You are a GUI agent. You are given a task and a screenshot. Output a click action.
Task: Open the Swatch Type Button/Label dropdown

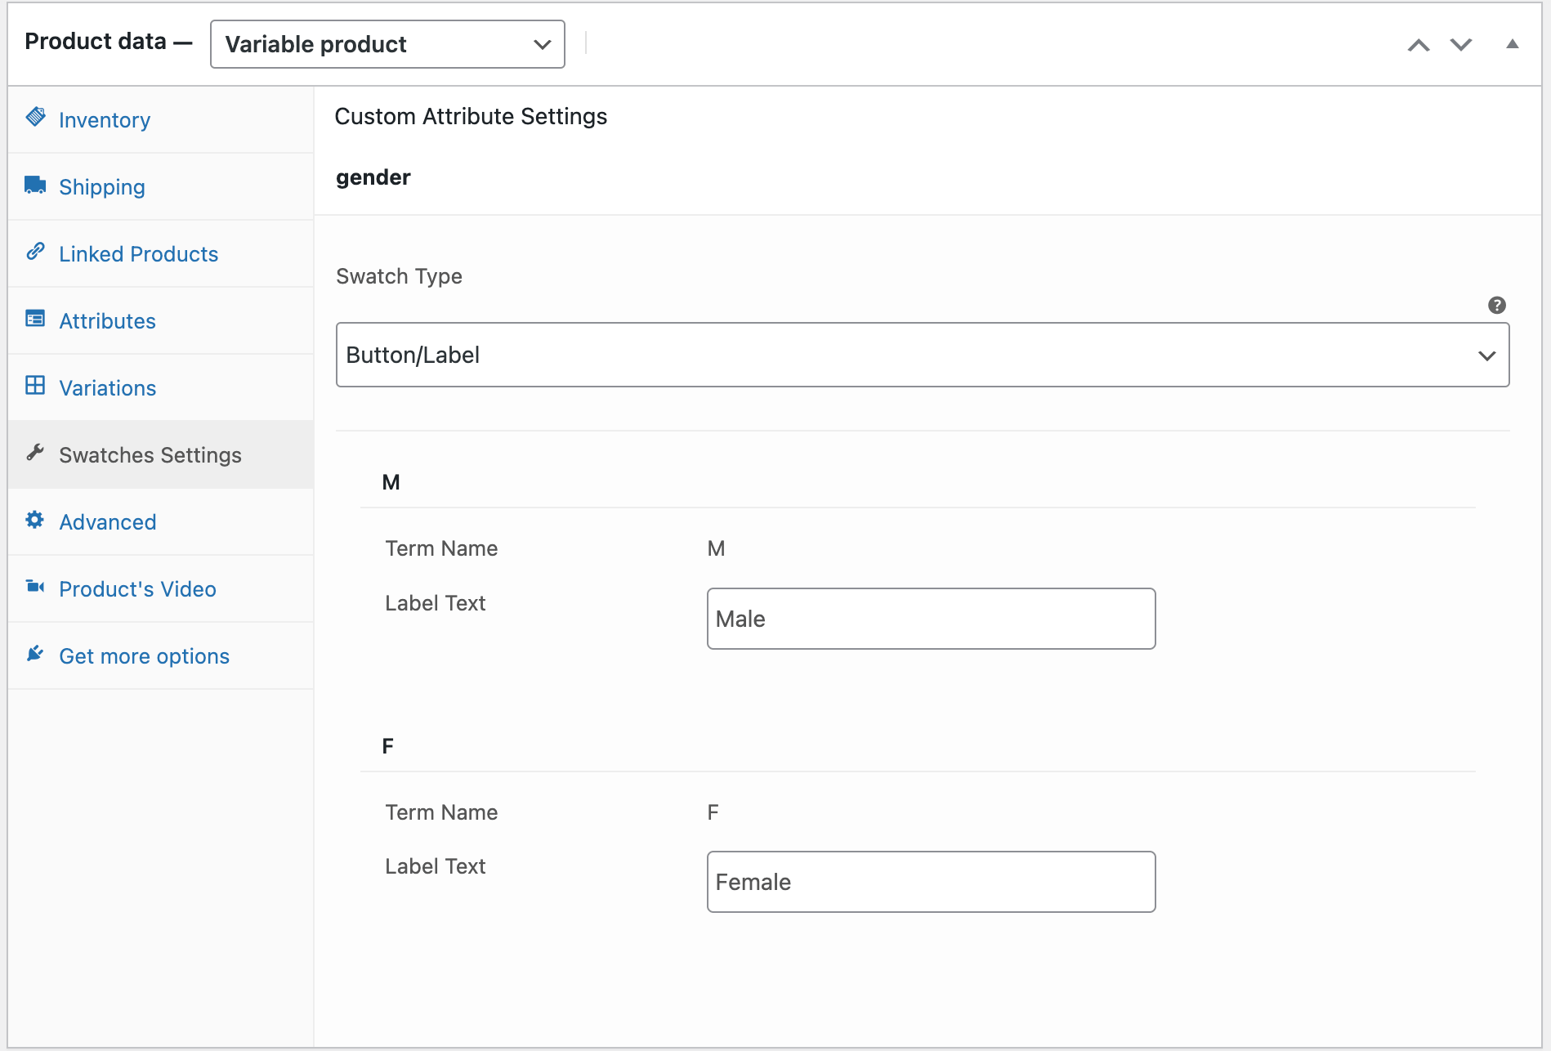[x=922, y=355]
